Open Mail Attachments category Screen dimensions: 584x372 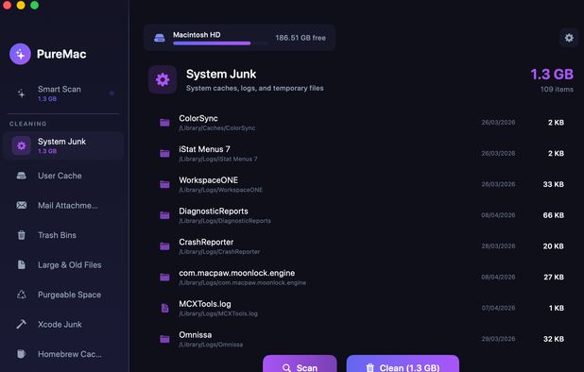click(x=63, y=205)
